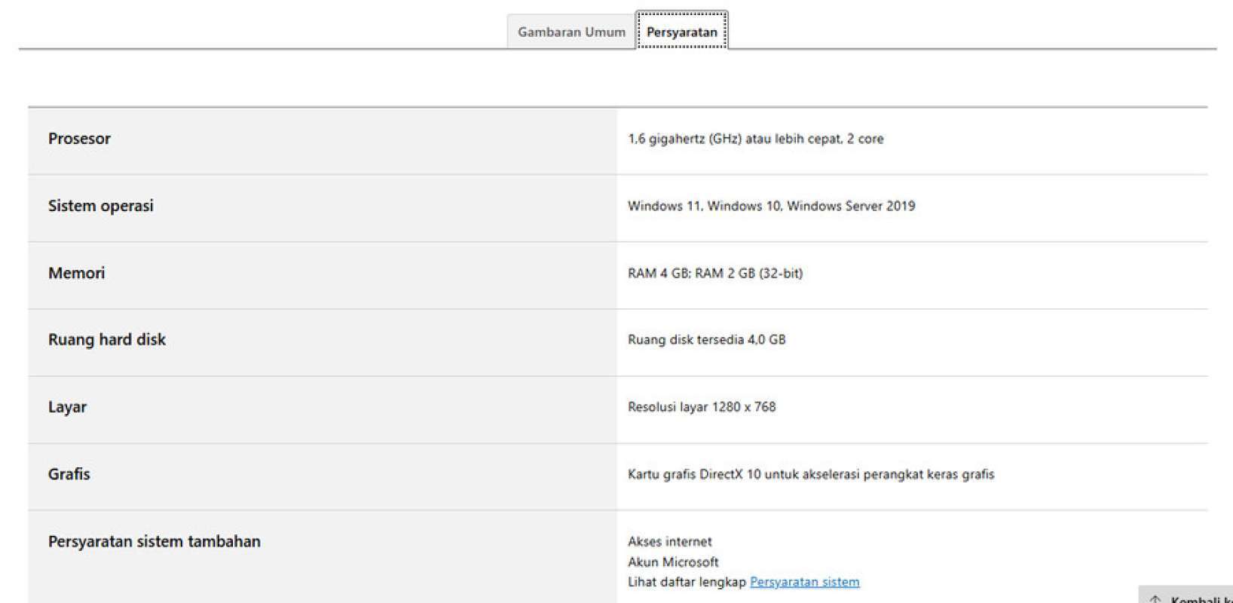Select the Persyaratan tab
Viewport: 1233px width, 603px height.
[682, 32]
